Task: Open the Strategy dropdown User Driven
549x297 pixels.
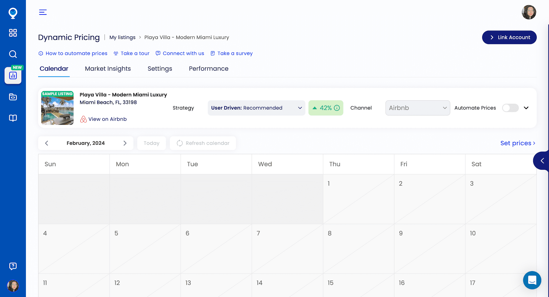Action: [x=256, y=108]
